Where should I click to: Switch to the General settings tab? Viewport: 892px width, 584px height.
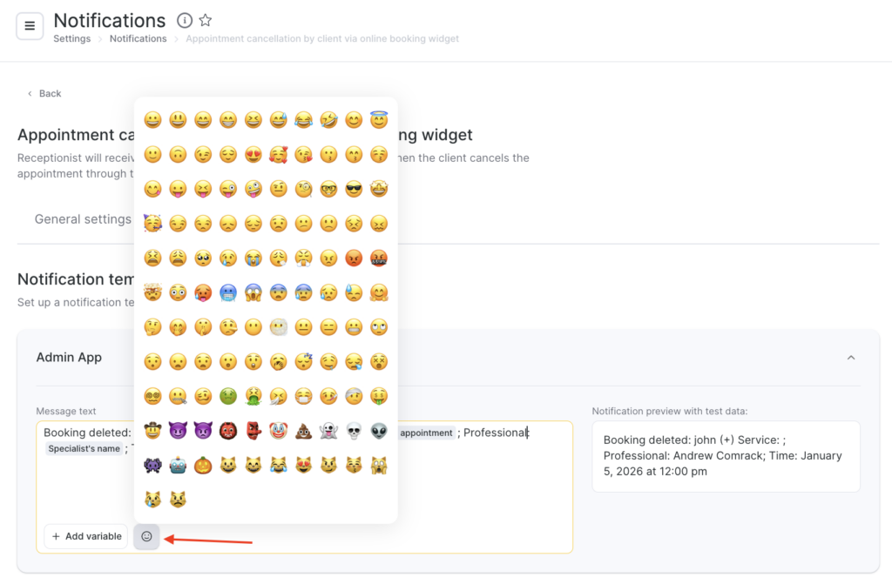point(83,219)
